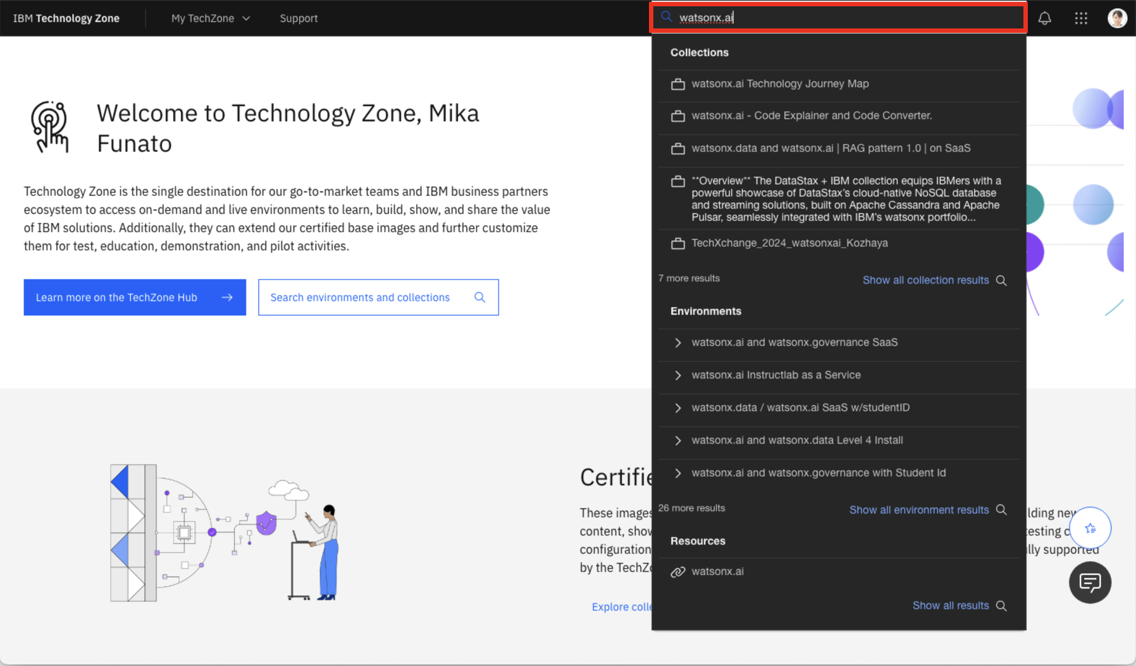Screen dimensions: 1136x666
Task: Click the search magnifier icon in header
Action: click(x=666, y=17)
